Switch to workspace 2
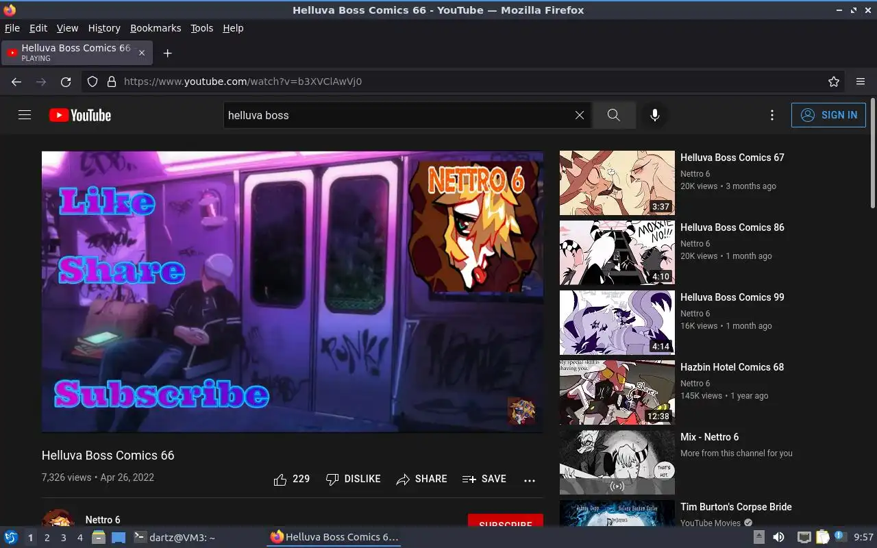 point(47,538)
